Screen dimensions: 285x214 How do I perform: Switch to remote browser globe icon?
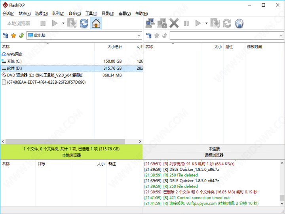tap(239, 23)
